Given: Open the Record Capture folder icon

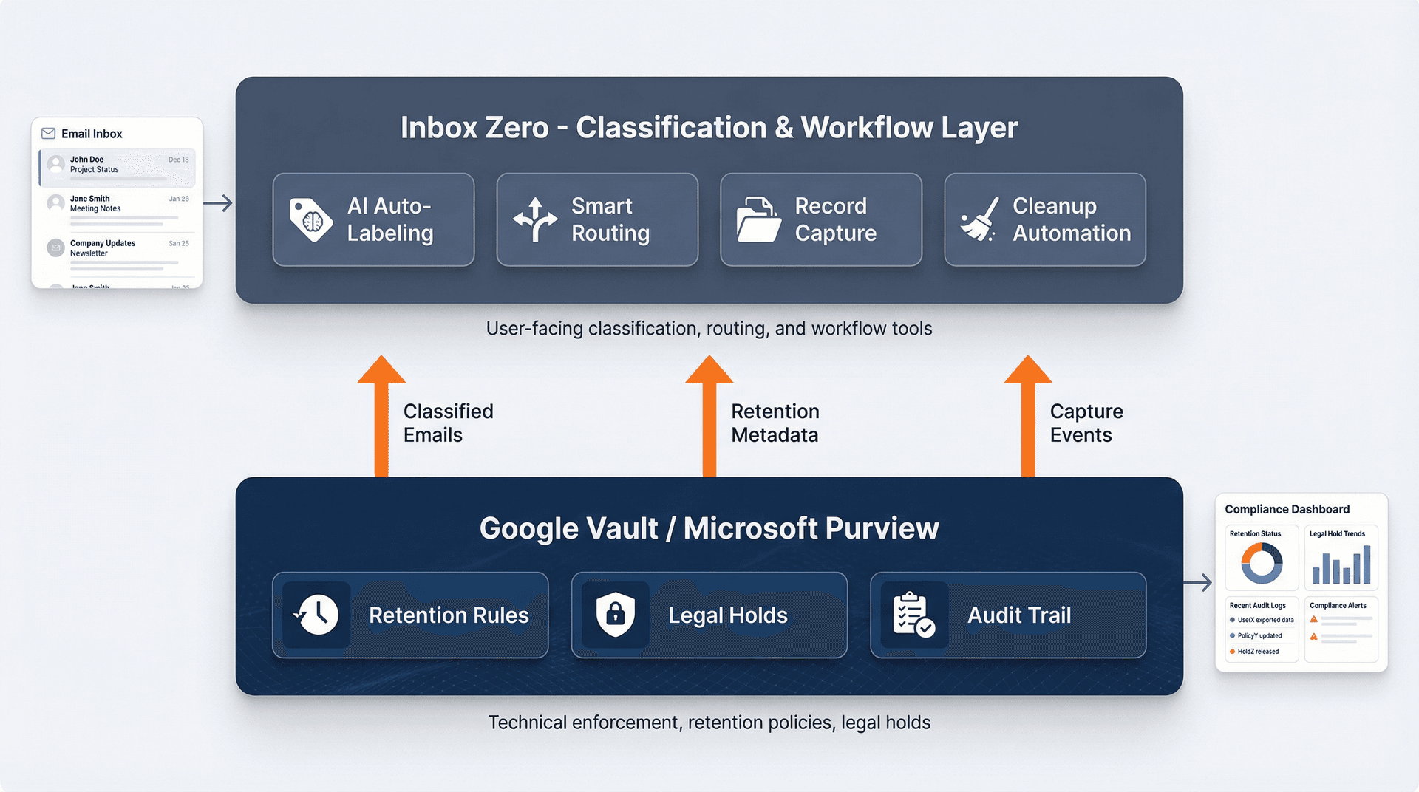Looking at the screenshot, I should [x=759, y=219].
